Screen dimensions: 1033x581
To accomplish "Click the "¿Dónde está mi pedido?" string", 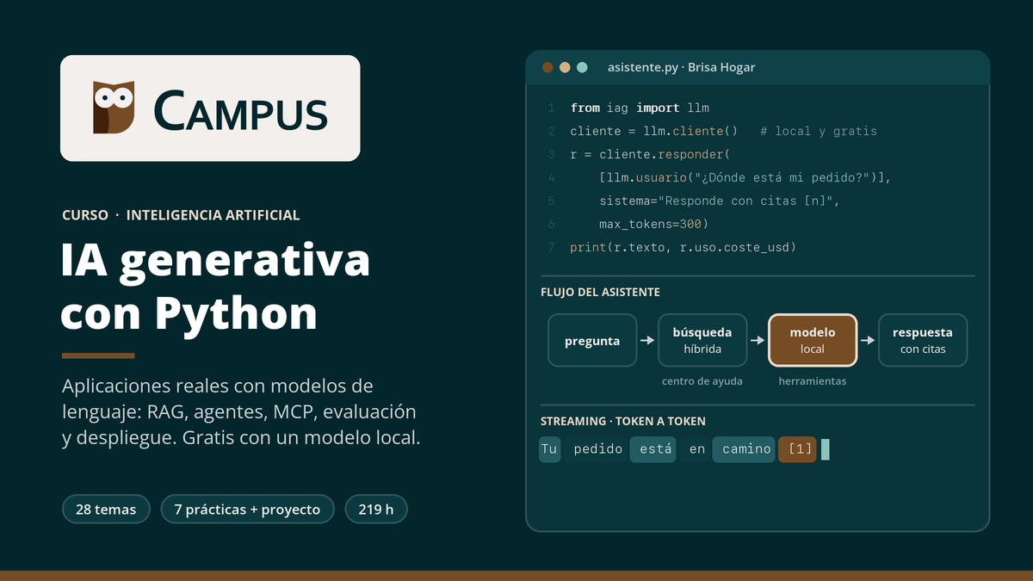I will [x=782, y=177].
